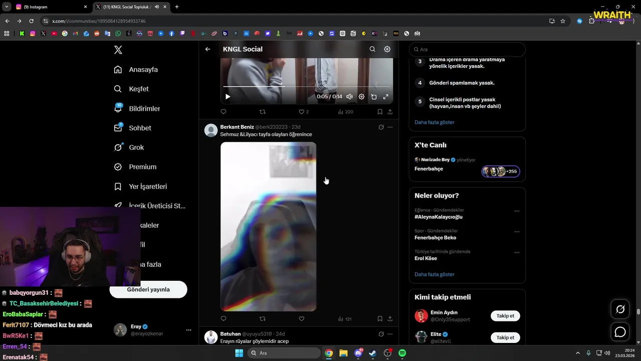Open Steam from the taskbar

click(x=373, y=353)
